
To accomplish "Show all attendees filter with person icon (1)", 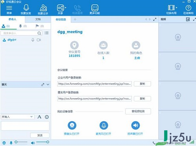I will [6, 26].
